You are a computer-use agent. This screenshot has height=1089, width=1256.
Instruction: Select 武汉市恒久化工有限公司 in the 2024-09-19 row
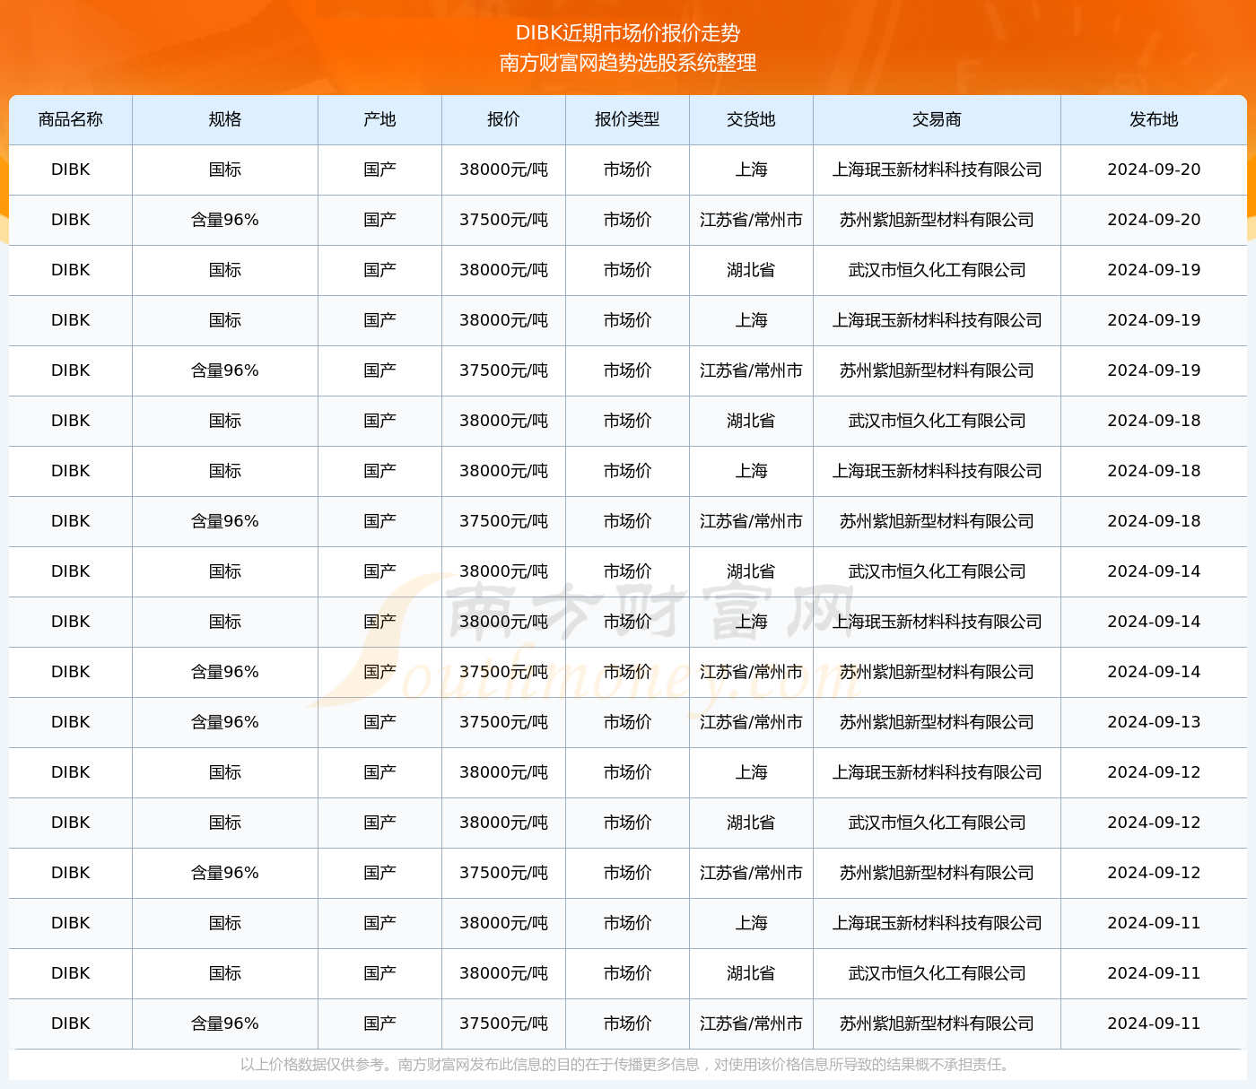937,270
